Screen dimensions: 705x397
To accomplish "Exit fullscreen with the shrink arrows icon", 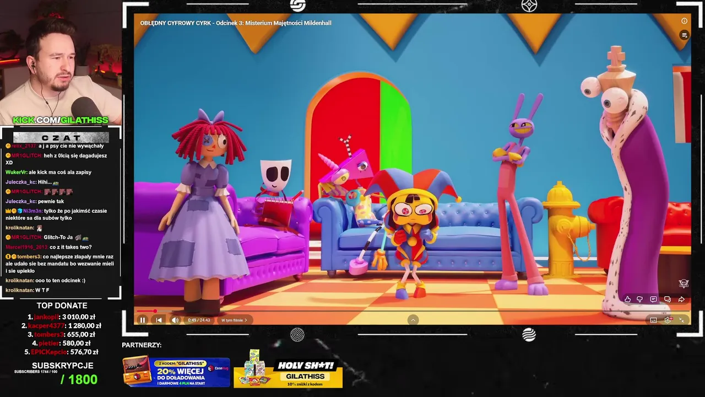I will pos(681,320).
